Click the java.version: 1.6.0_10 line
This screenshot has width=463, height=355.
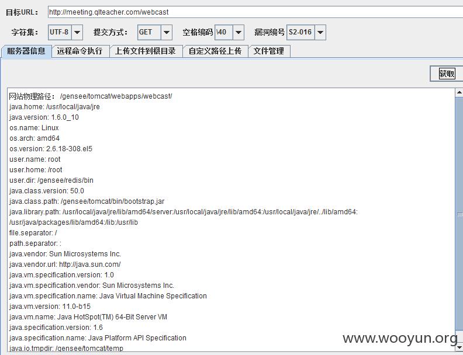coord(44,117)
